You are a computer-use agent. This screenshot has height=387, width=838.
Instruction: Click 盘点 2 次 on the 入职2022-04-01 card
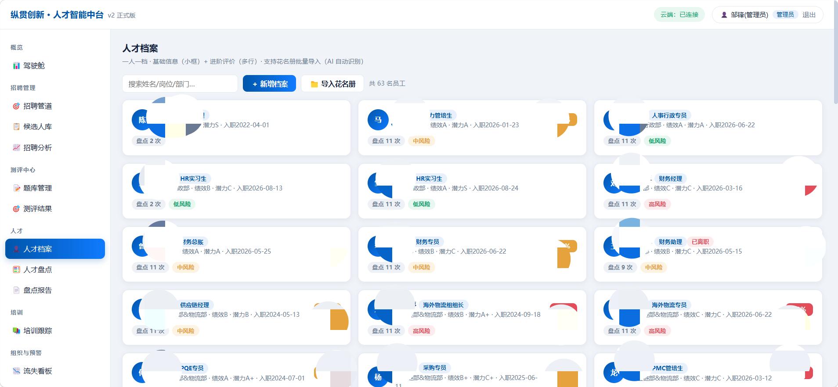tap(148, 141)
